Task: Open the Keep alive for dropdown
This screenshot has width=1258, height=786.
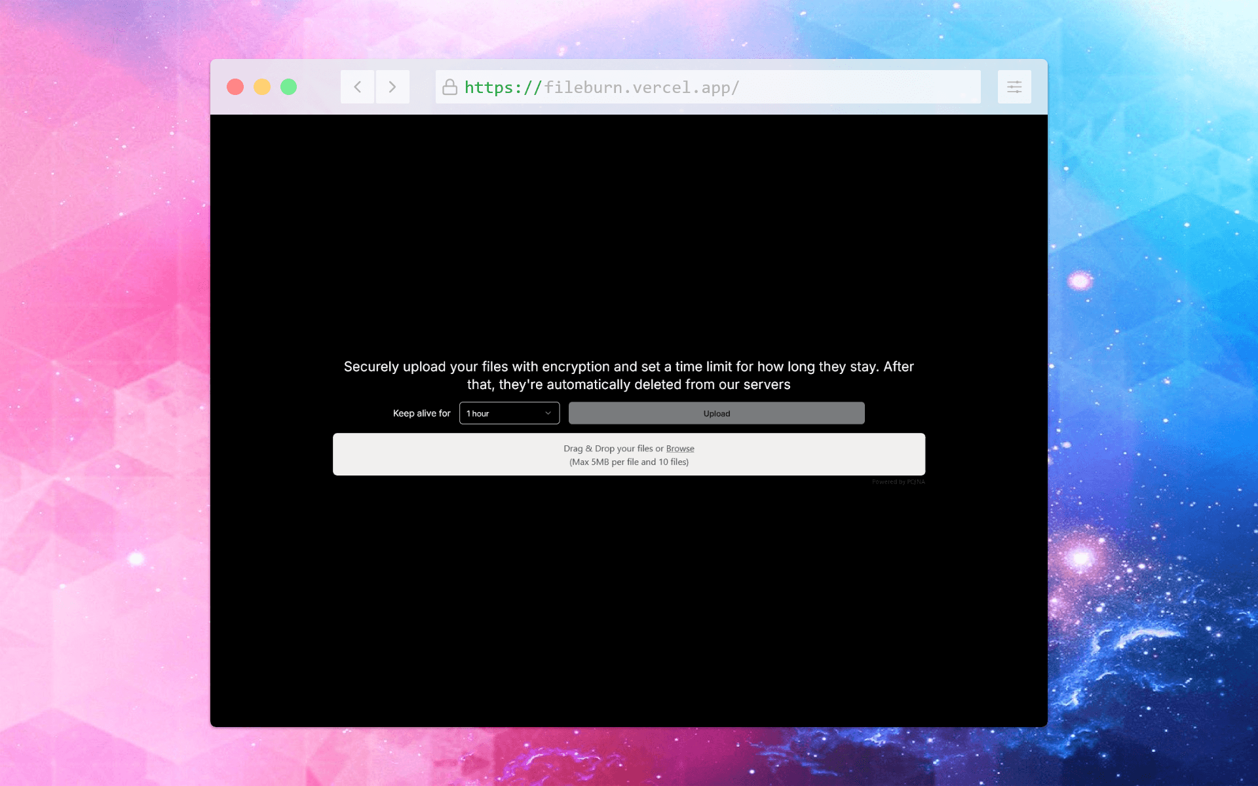Action: pyautogui.click(x=509, y=413)
